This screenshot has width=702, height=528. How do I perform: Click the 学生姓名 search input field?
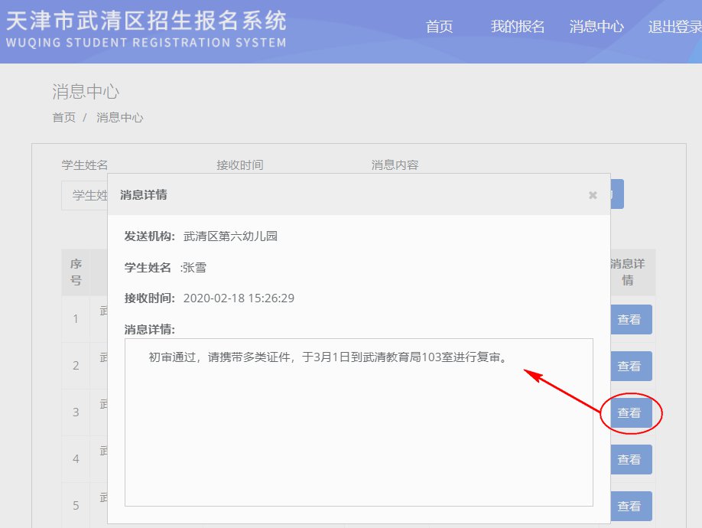click(x=84, y=195)
